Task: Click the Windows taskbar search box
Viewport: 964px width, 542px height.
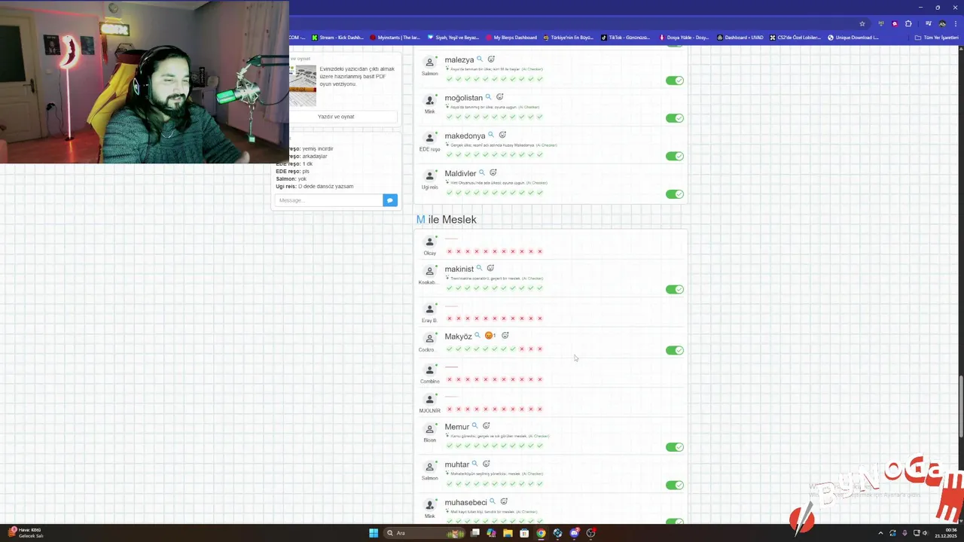Action: pos(424,533)
